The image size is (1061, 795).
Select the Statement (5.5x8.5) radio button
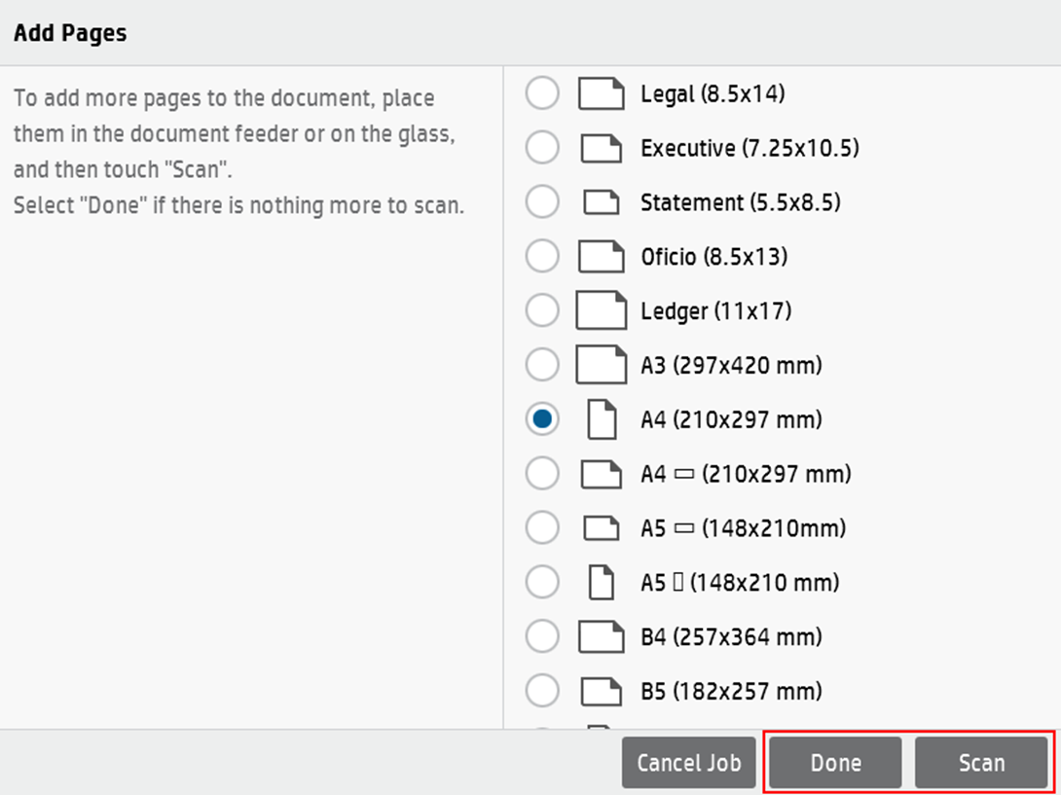(542, 203)
